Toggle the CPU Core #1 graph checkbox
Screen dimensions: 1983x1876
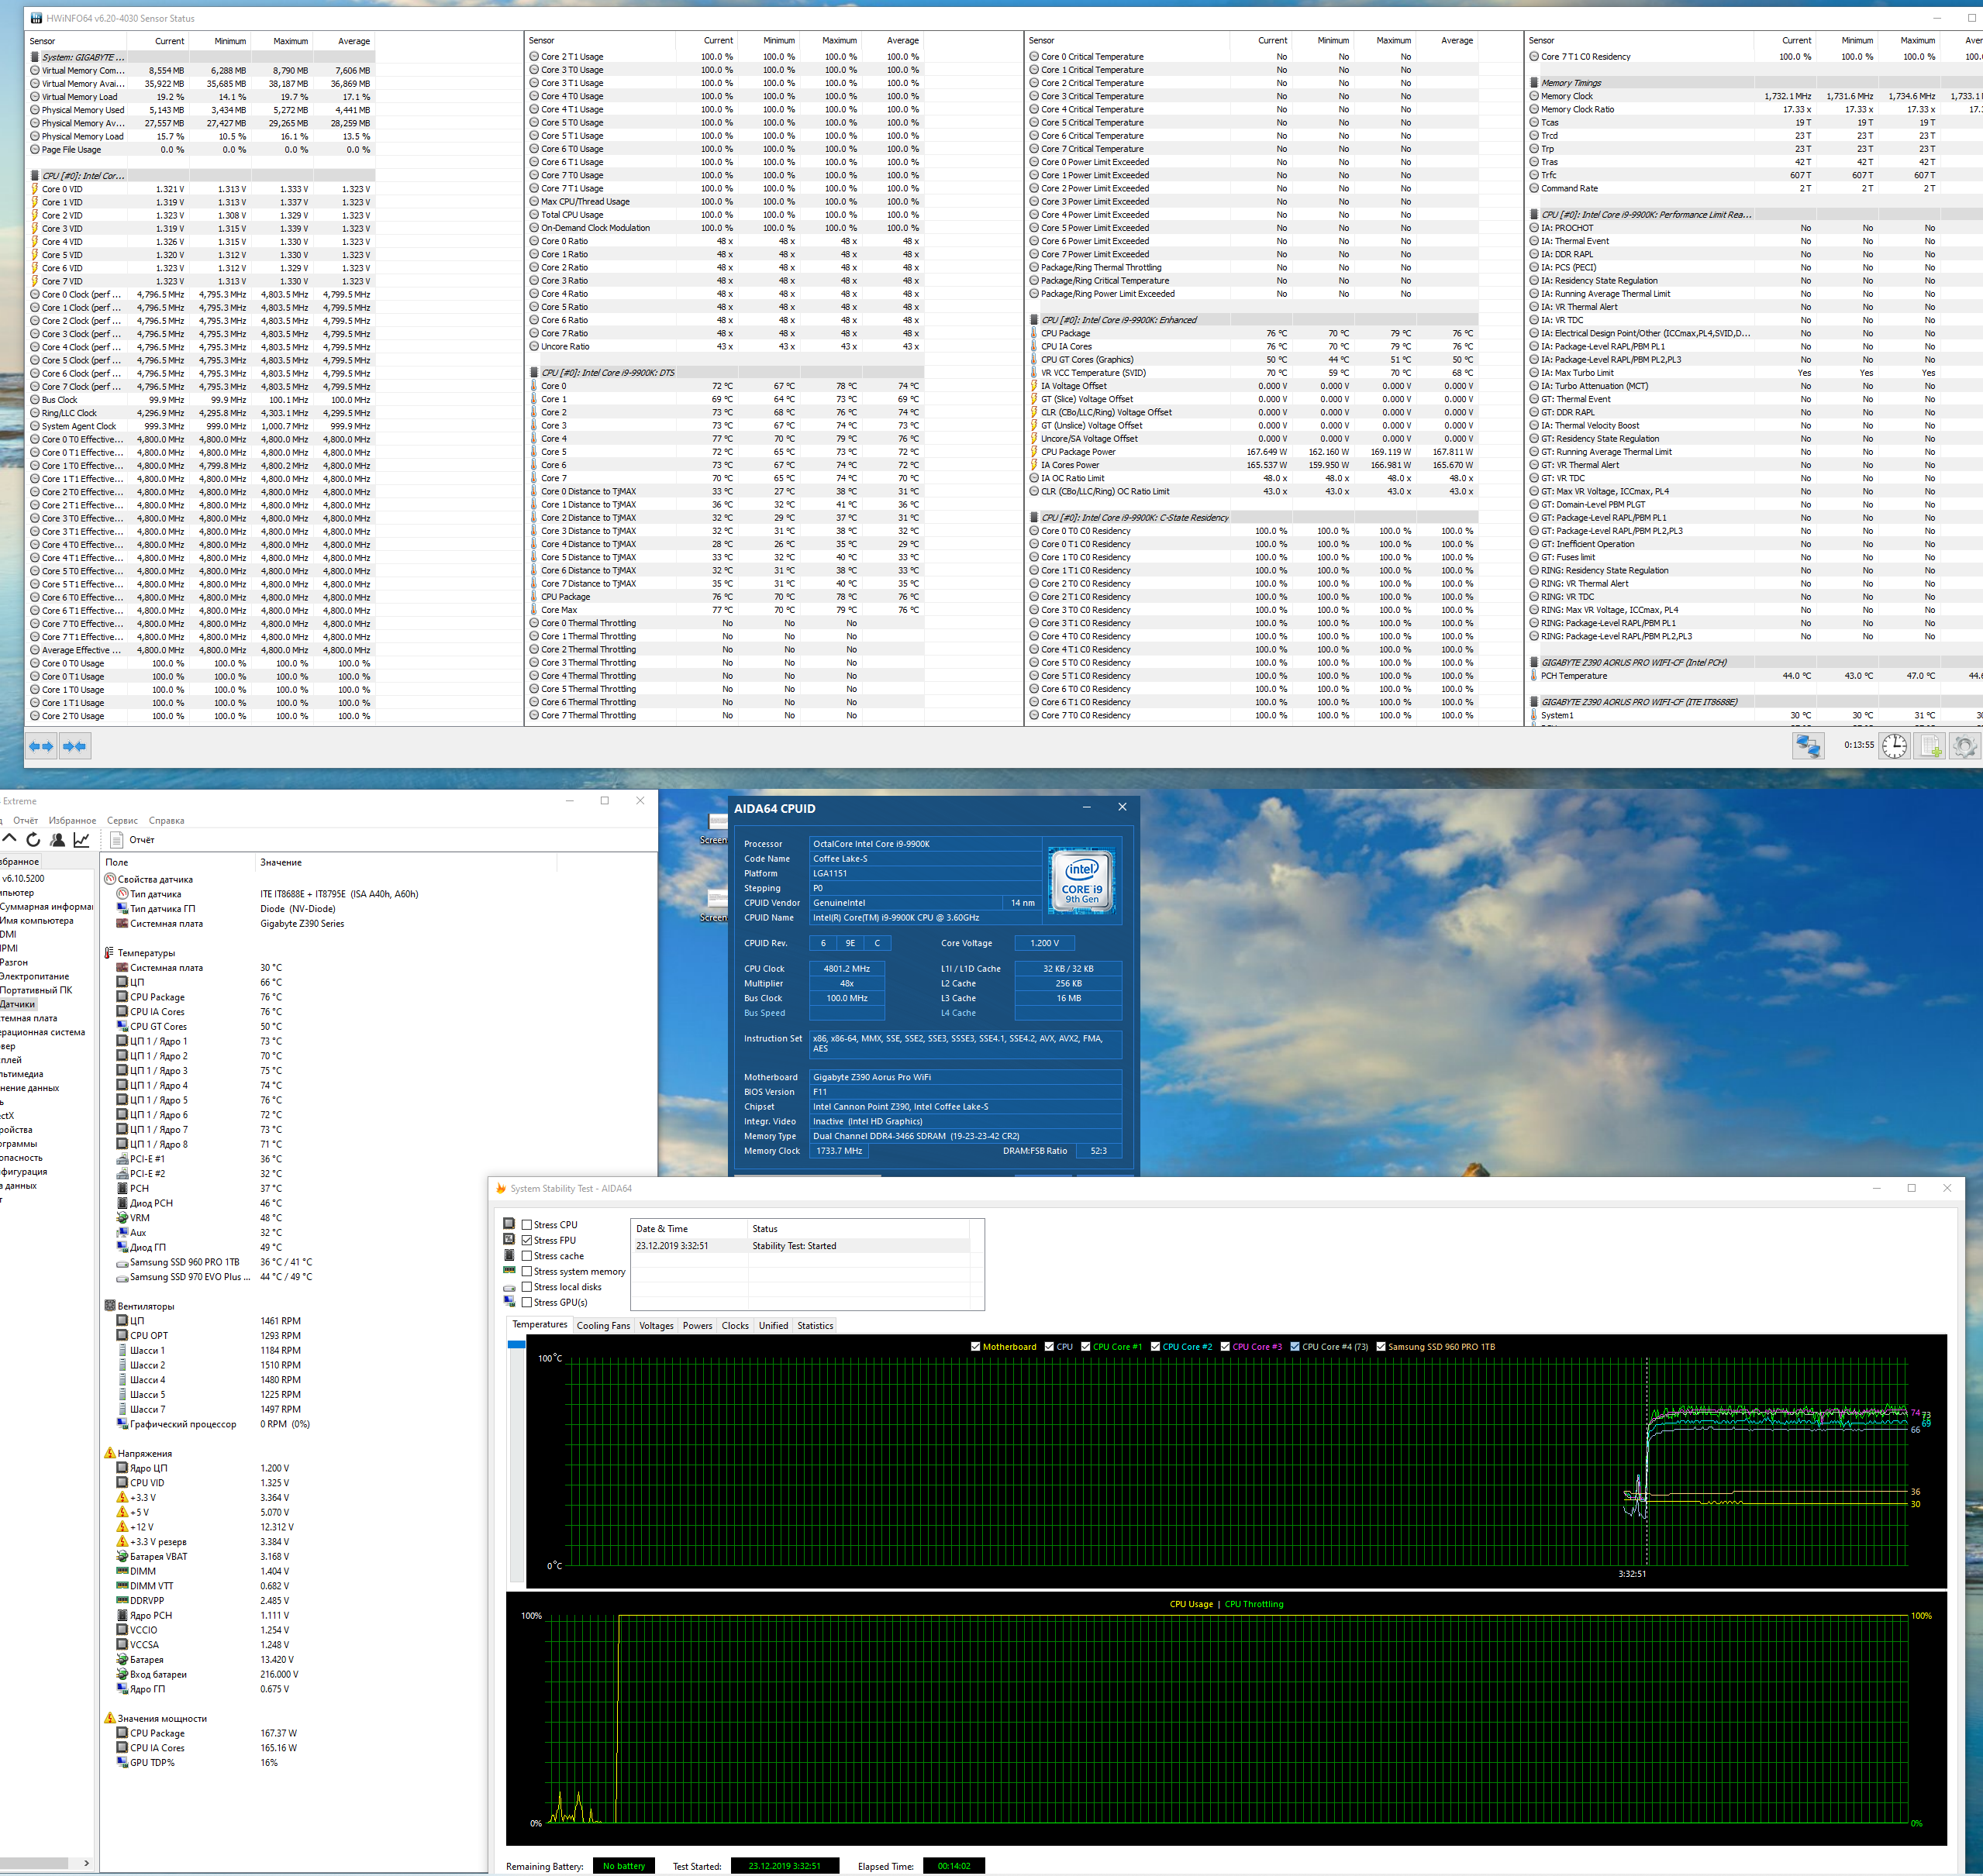pyautogui.click(x=1085, y=1347)
